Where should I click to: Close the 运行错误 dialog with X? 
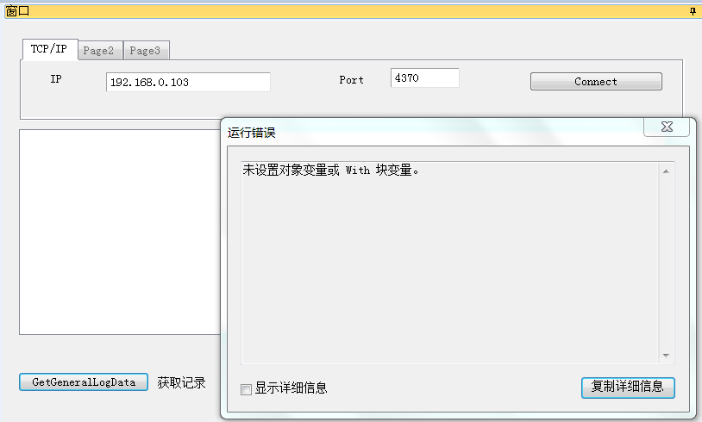[x=667, y=127]
